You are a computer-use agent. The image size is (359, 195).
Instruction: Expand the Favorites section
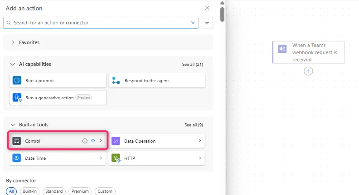click(13, 42)
